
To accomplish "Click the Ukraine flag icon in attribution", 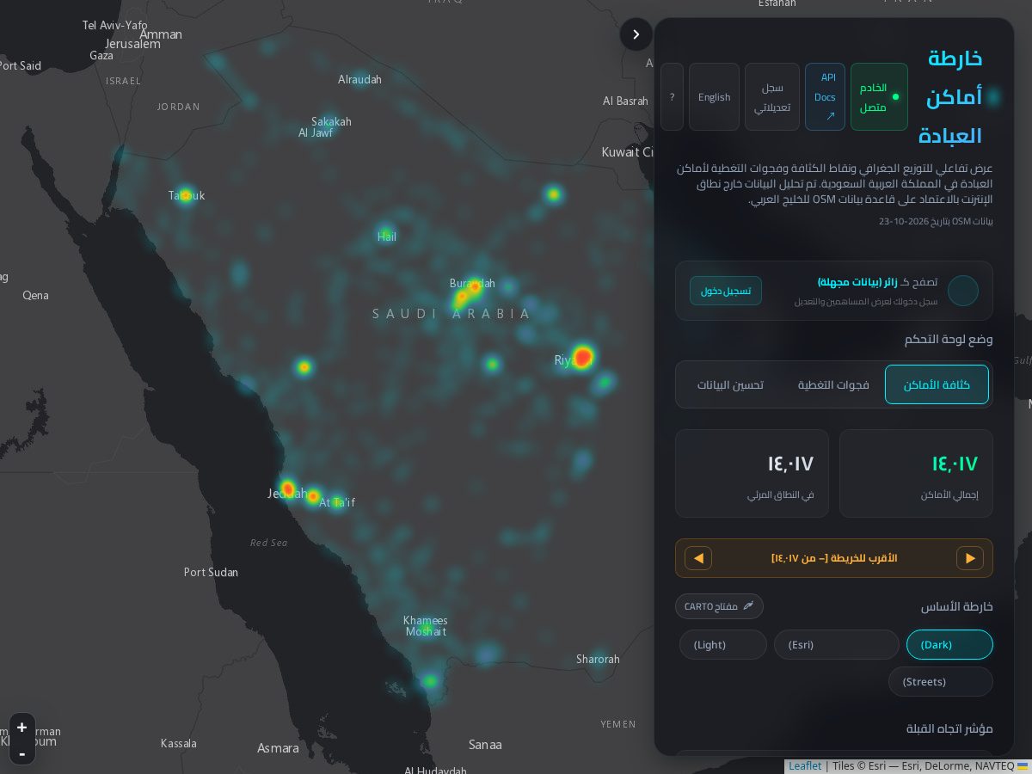I will [x=1023, y=765].
